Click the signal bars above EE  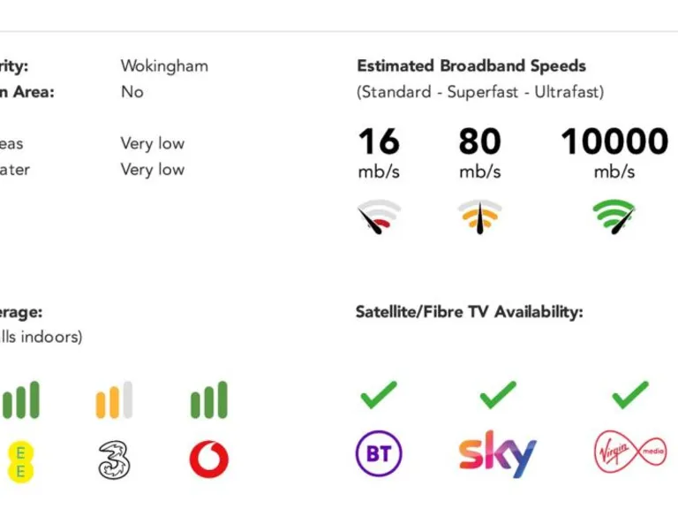point(21,400)
